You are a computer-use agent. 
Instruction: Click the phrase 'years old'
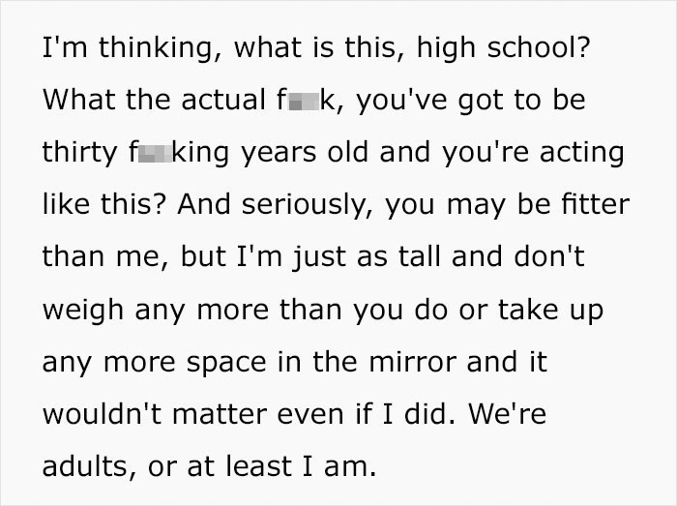click(305, 153)
